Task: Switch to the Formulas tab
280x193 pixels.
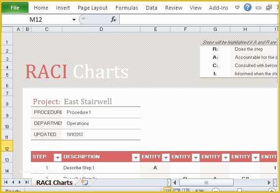Action: tap(126, 8)
